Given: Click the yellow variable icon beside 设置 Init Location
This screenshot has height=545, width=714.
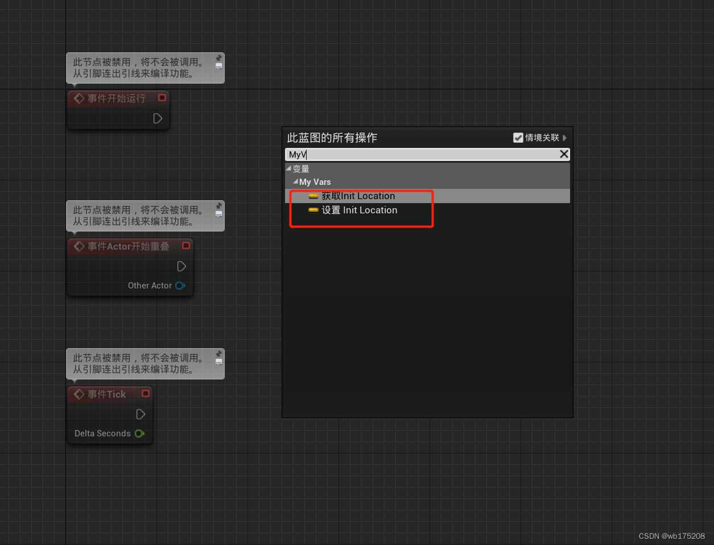Looking at the screenshot, I should [313, 210].
